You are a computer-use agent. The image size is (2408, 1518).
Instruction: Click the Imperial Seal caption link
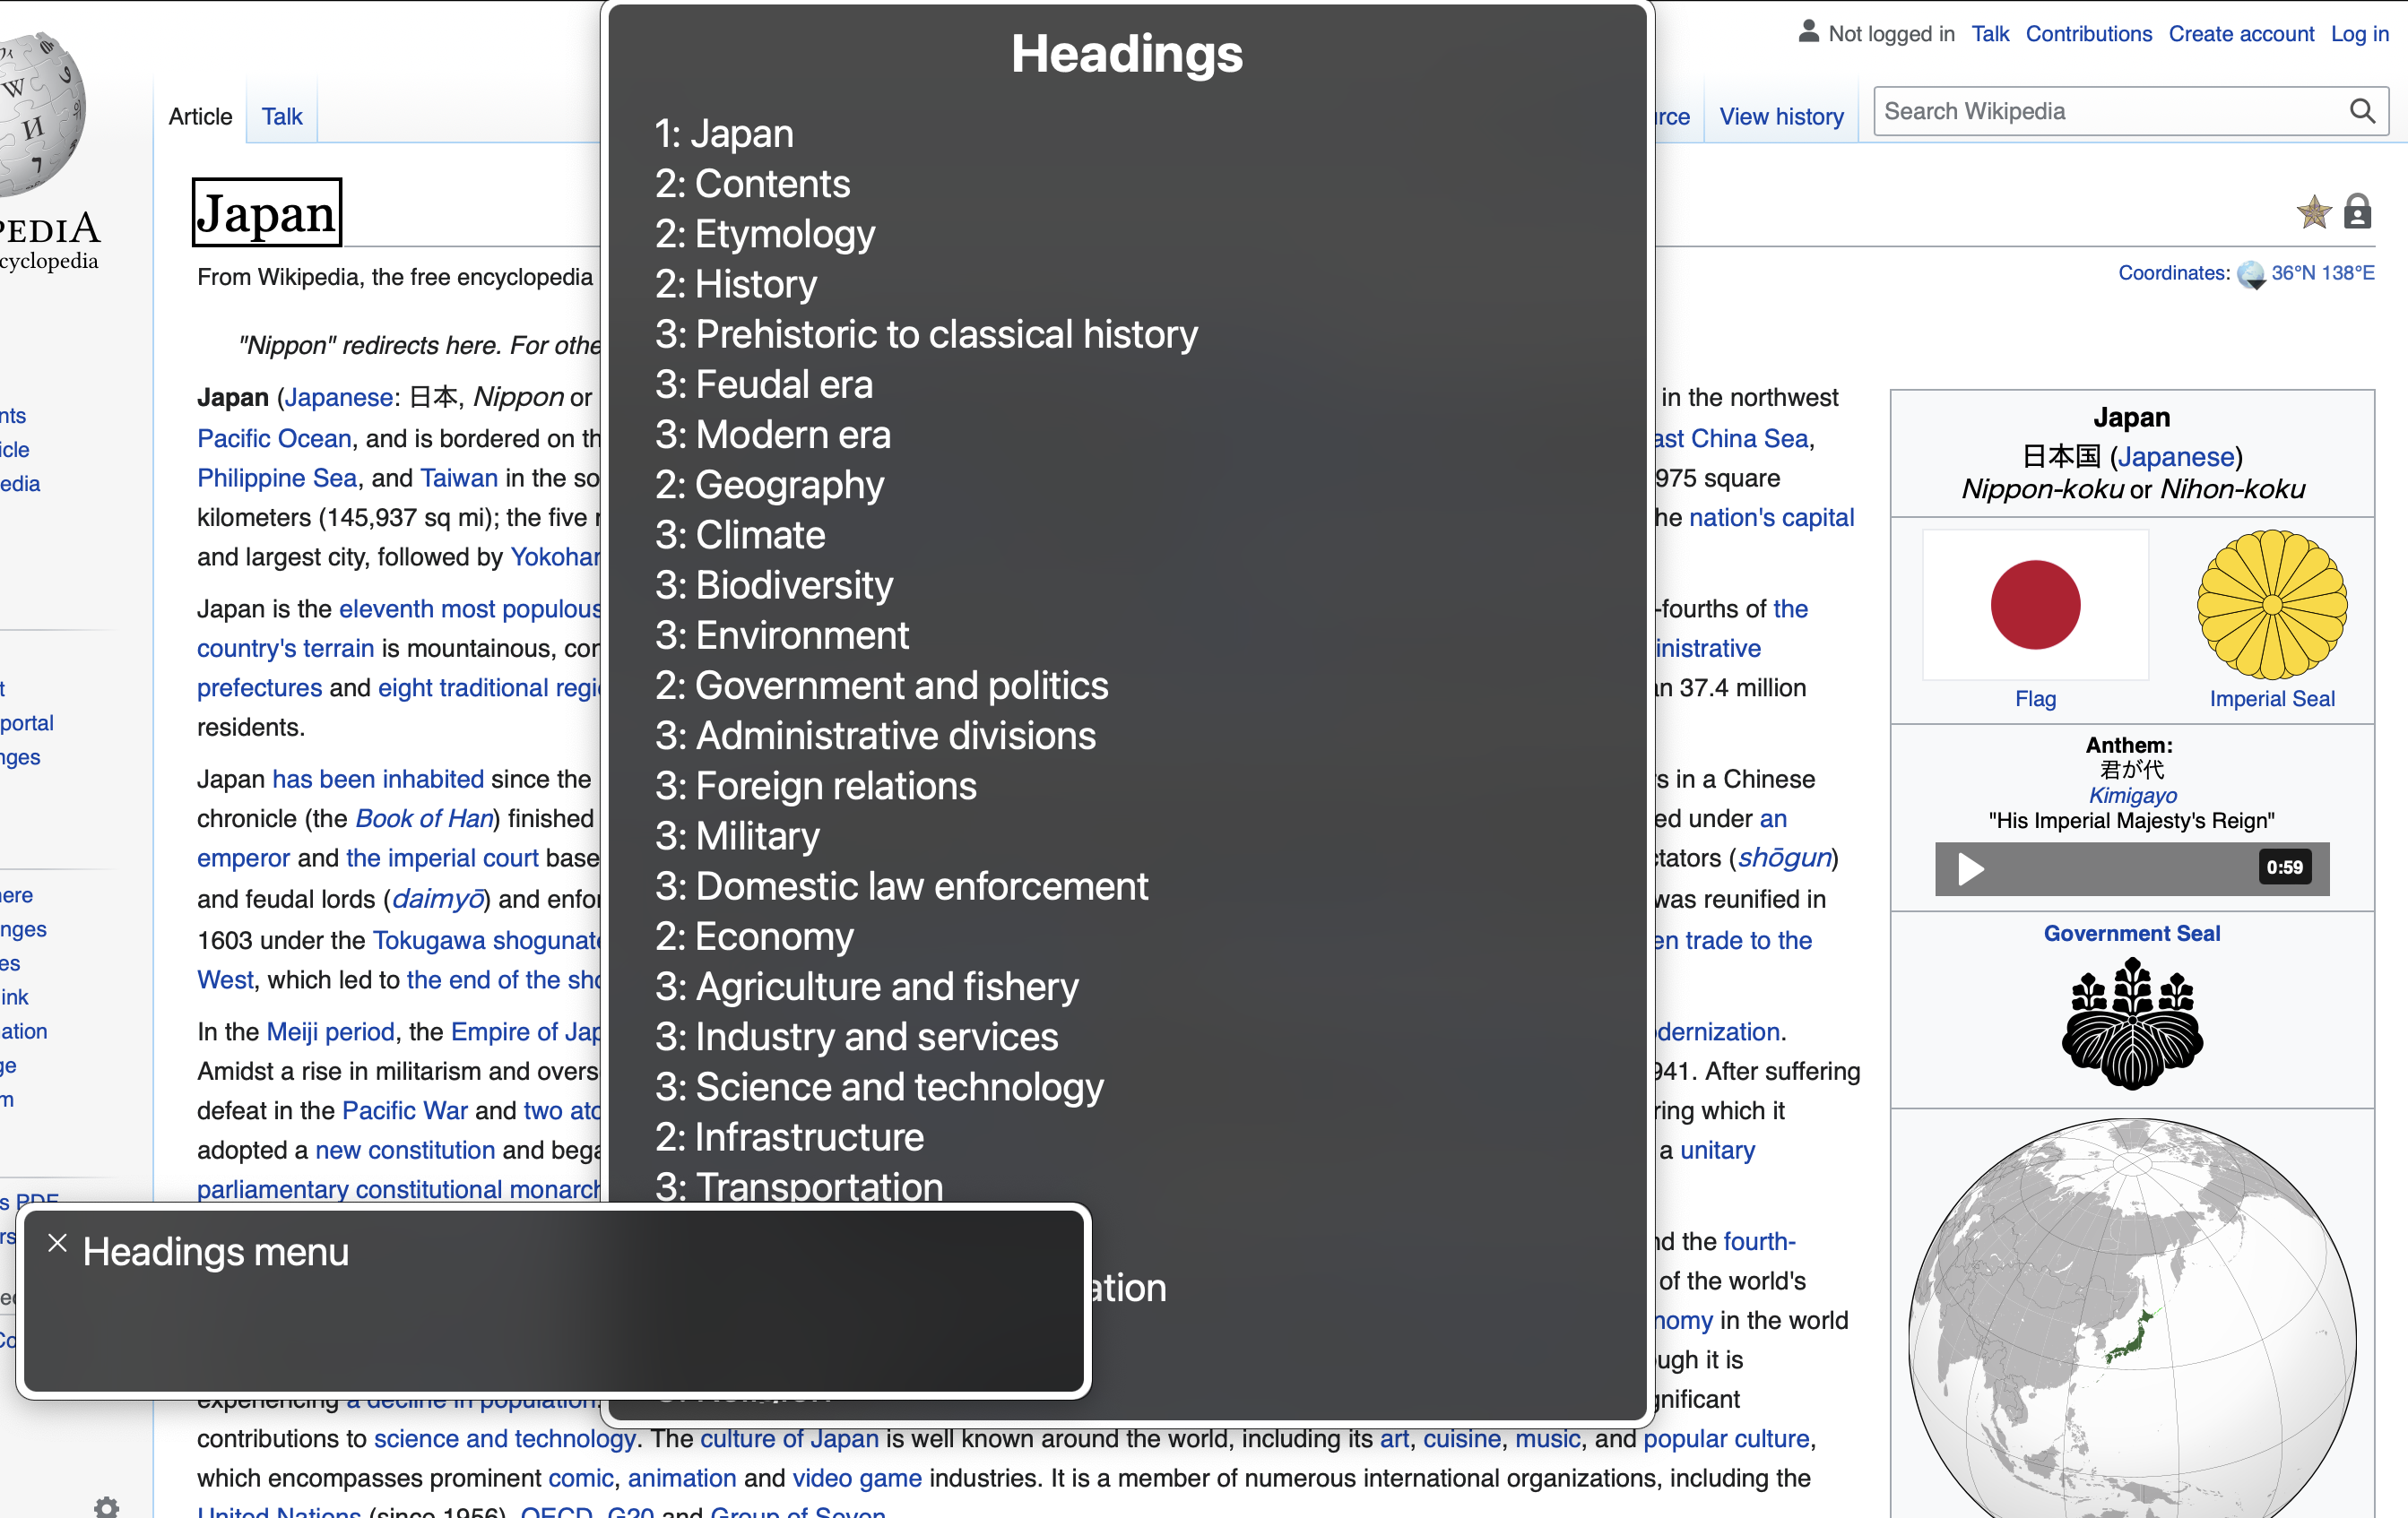[2272, 699]
